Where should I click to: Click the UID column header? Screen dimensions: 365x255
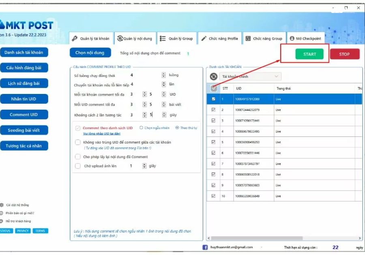254,88
